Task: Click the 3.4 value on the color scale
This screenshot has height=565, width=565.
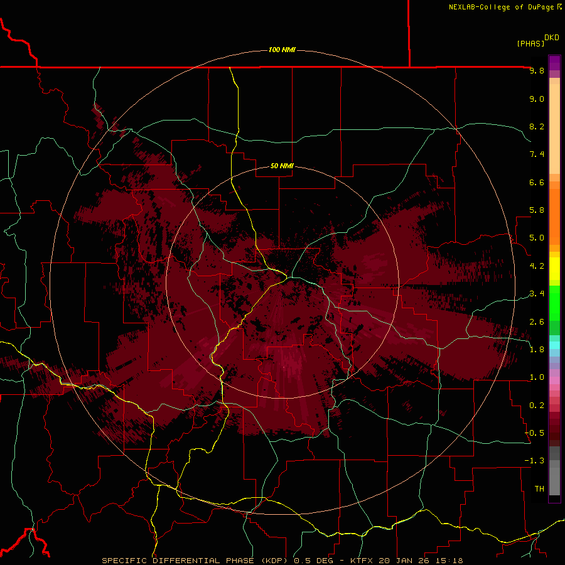Action: pyautogui.click(x=537, y=294)
